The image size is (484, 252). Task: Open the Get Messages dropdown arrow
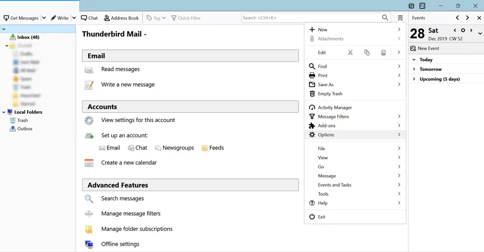pyautogui.click(x=44, y=18)
